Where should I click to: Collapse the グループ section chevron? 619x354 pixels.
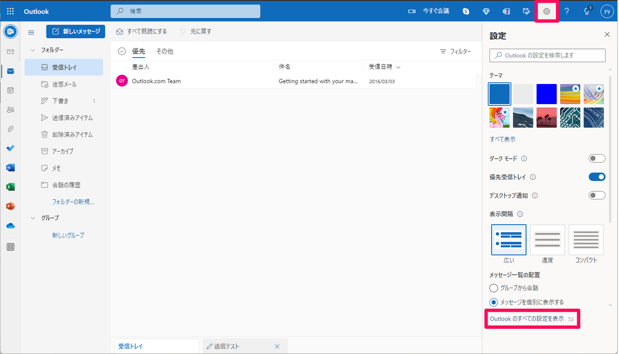tap(32, 217)
